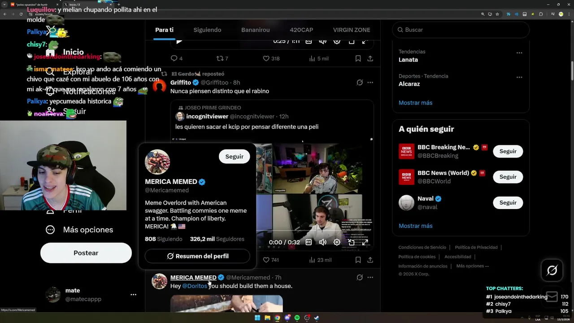The height and width of the screenshot is (323, 574).
Task: Open Accesibilidad footer link
Action: (x=457, y=257)
